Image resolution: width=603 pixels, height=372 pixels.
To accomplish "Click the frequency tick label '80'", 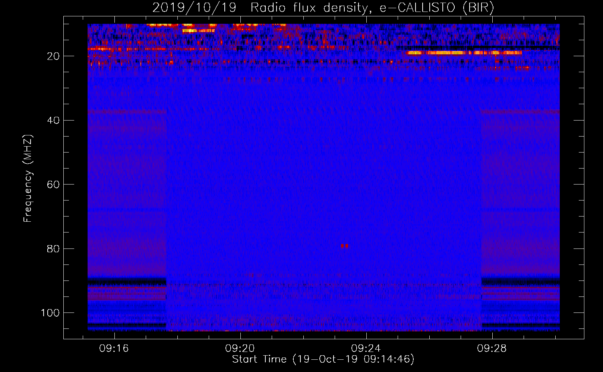I will [x=54, y=248].
